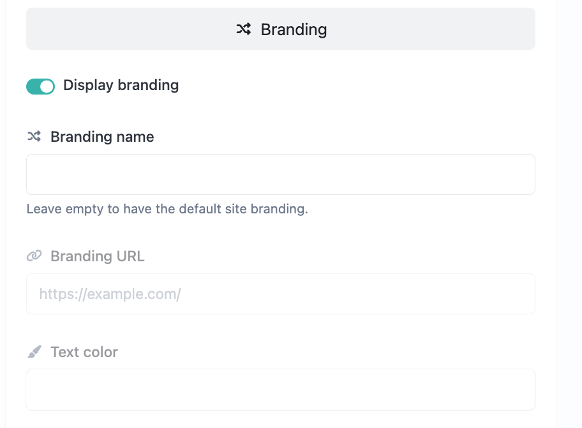
Task: Click the Branding title text in the header
Action: tap(294, 29)
